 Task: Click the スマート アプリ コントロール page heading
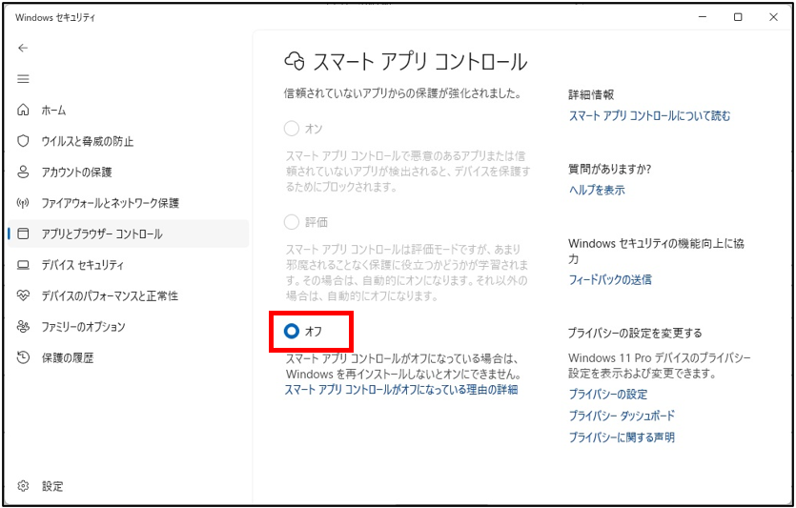click(x=420, y=62)
